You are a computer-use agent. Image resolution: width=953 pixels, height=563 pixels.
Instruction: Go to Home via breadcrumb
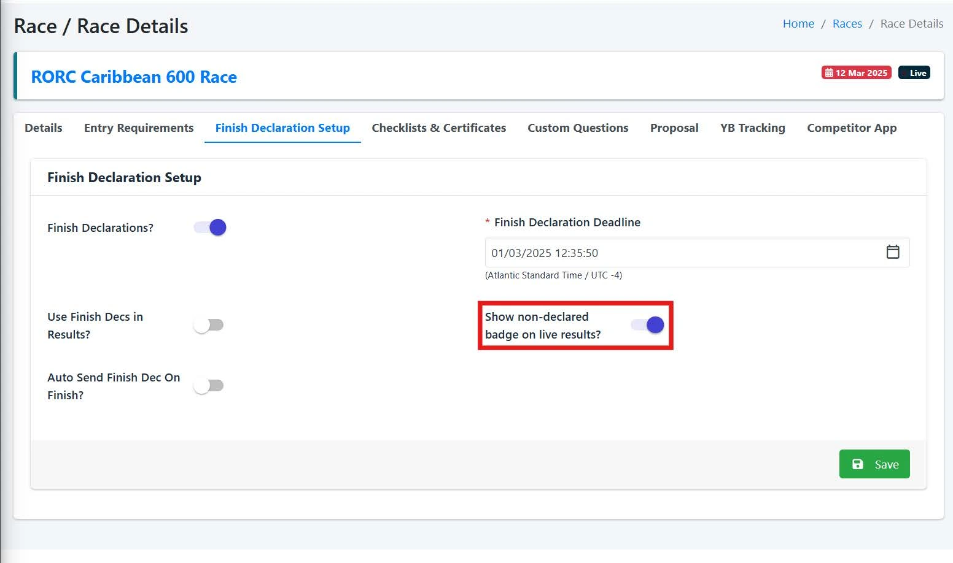798,24
